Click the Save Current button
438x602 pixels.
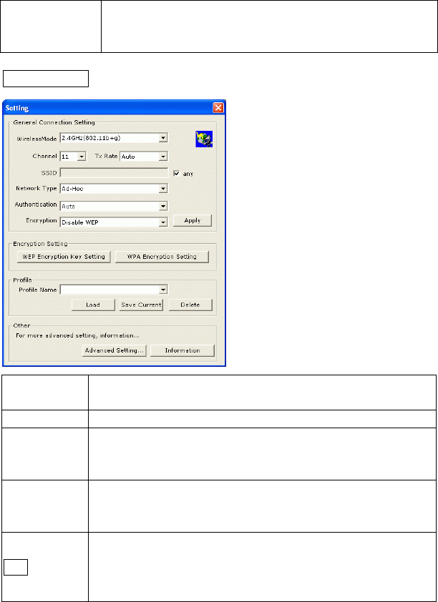point(141,305)
